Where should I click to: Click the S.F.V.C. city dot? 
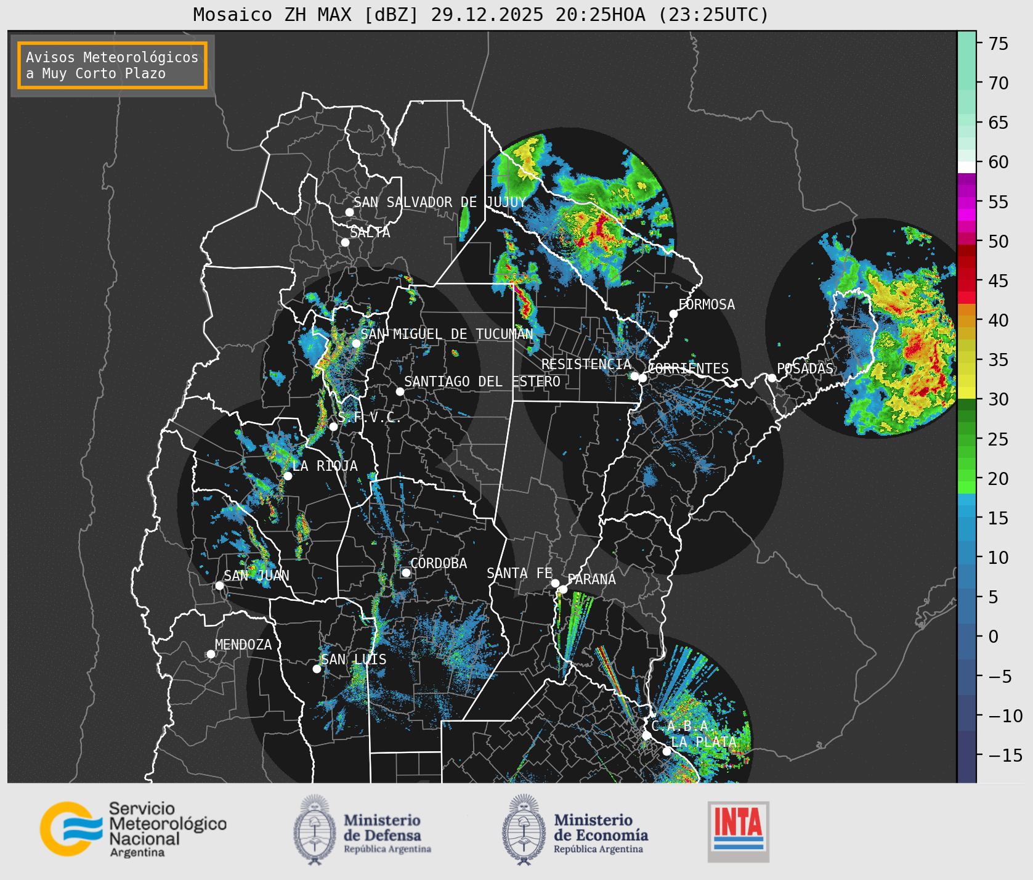coord(333,426)
